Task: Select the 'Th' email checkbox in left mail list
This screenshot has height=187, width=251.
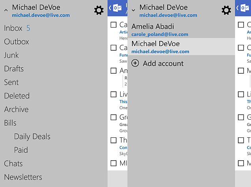Action: (x=113, y=140)
